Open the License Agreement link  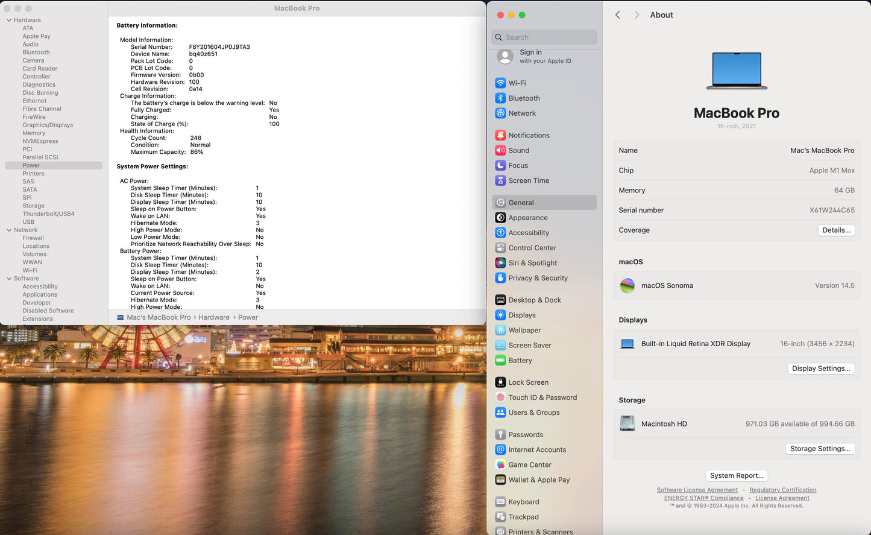782,498
